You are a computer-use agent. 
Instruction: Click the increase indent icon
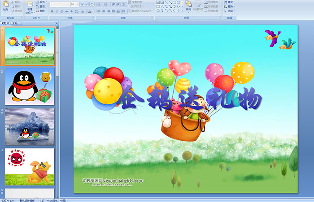tap(118, 4)
